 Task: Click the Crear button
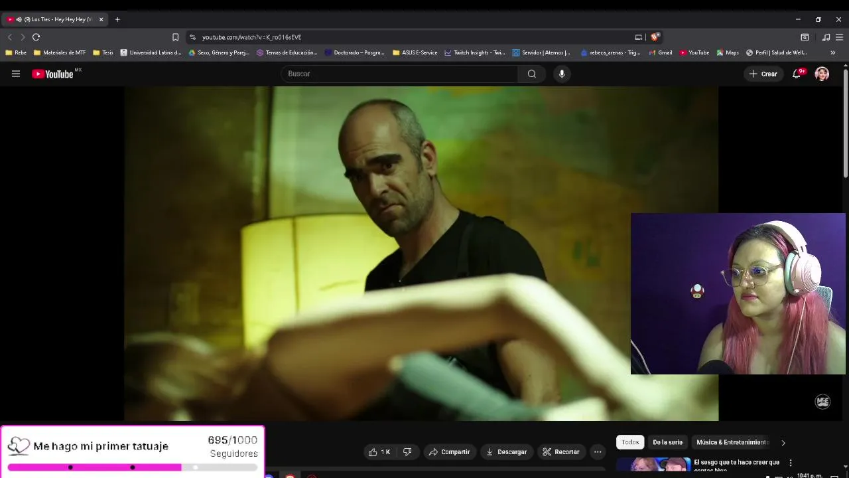coord(763,74)
